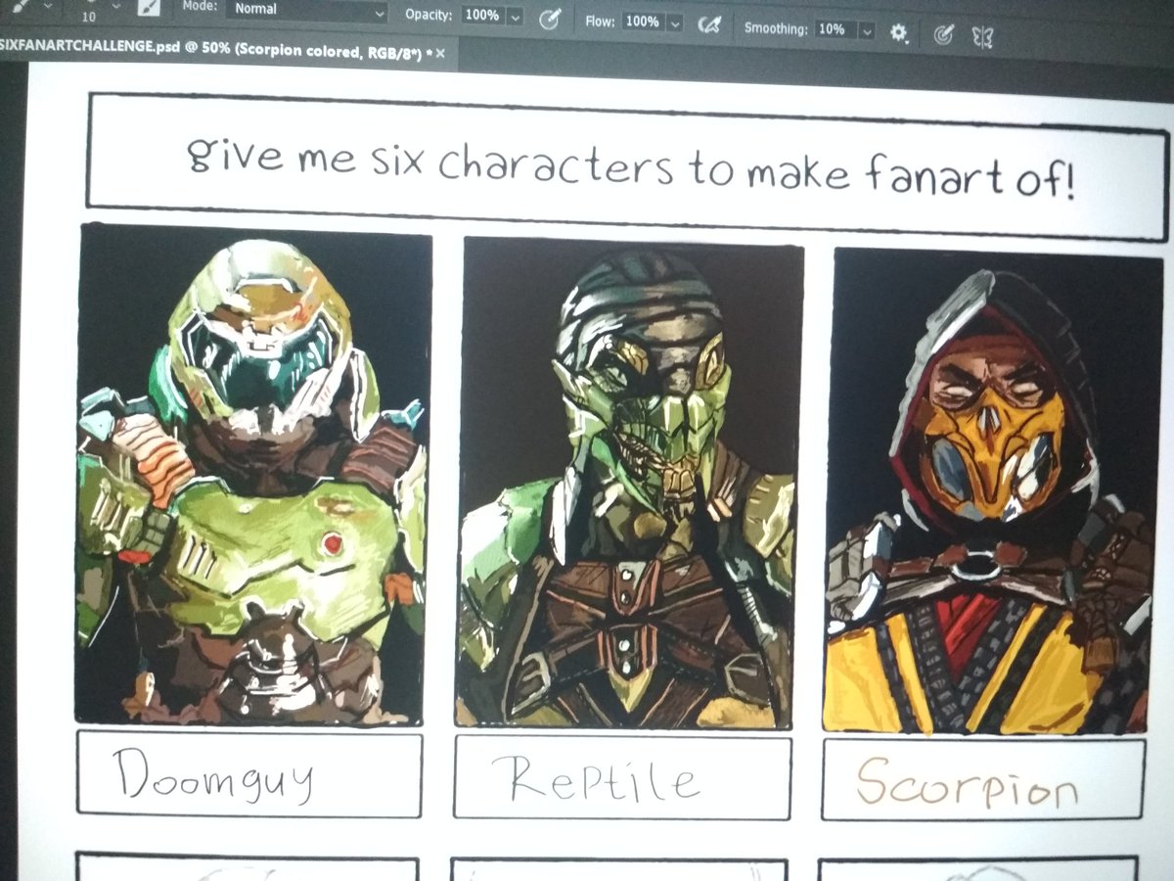Enable airbrush-style build-up icon
The image size is (1174, 881).
(x=709, y=25)
